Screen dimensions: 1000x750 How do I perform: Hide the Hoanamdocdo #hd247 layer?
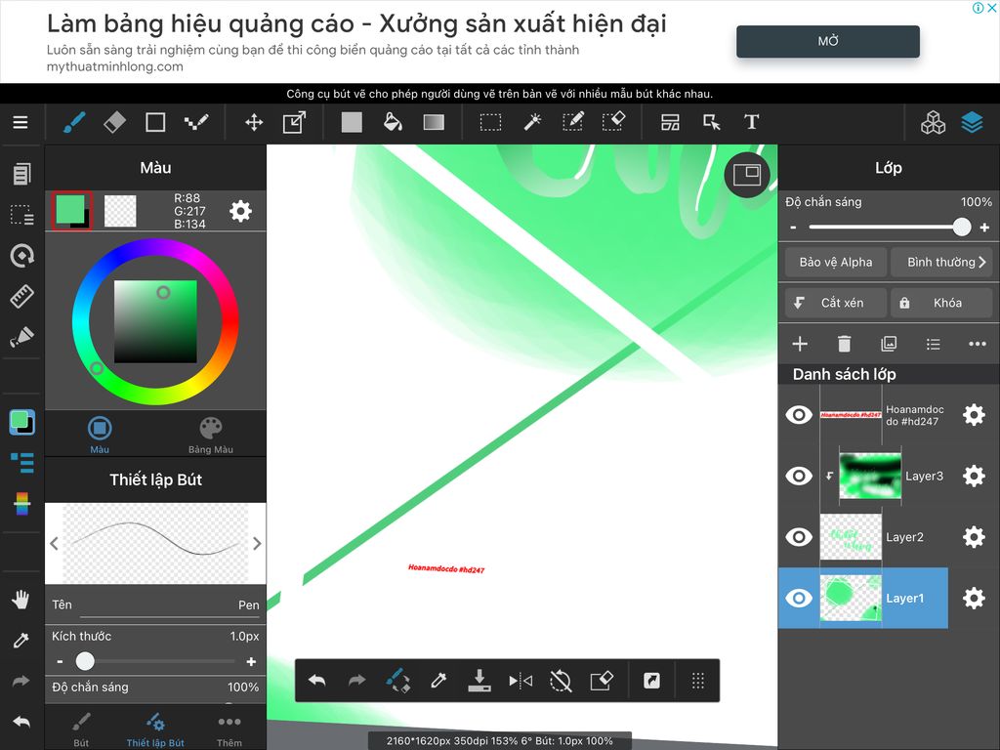tap(799, 415)
